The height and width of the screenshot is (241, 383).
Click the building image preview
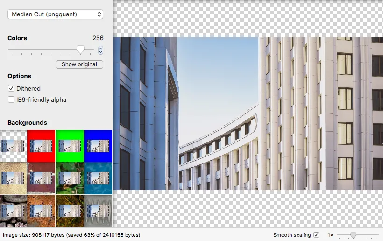tap(248, 113)
